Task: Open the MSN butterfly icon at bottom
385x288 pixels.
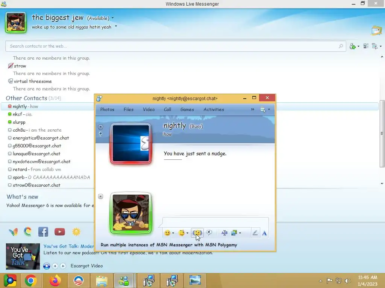Action: pyautogui.click(x=13, y=232)
